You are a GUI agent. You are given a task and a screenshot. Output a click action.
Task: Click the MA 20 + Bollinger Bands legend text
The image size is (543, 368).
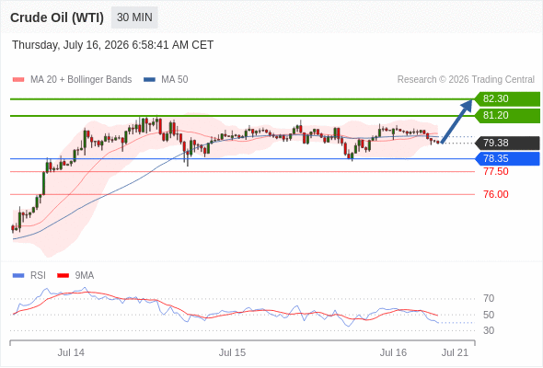click(x=81, y=80)
